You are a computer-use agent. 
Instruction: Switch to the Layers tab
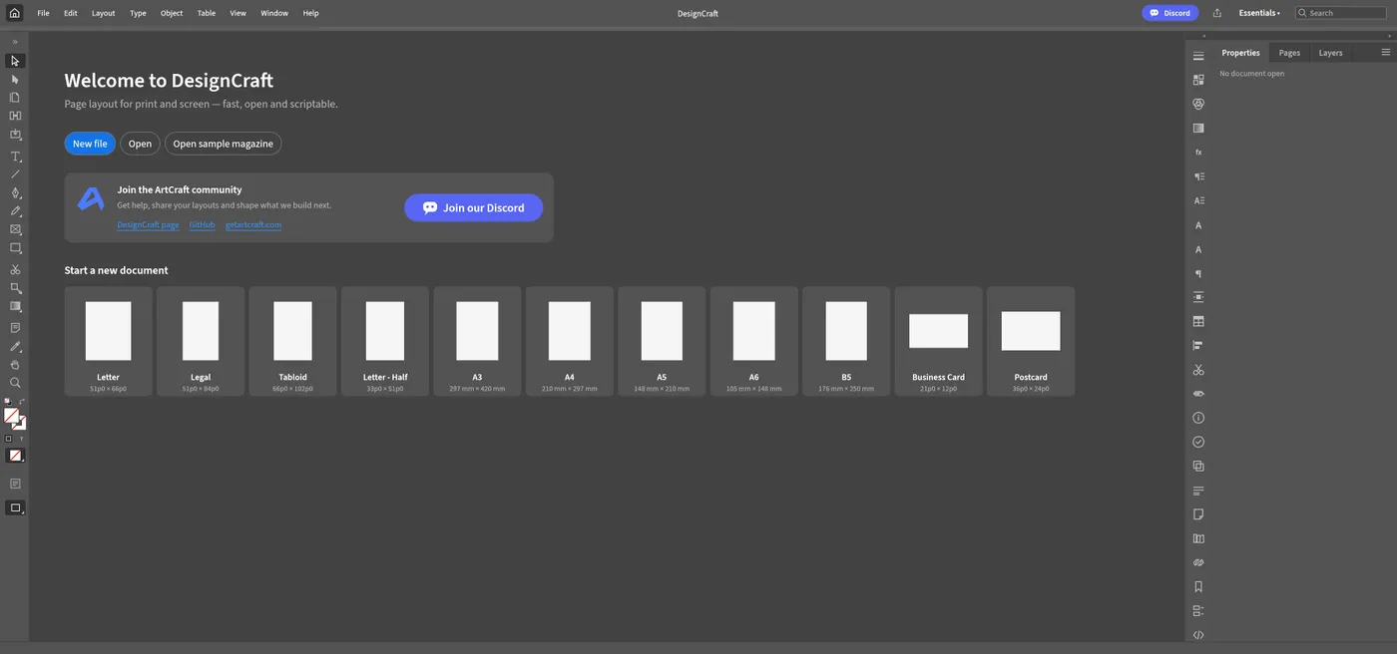point(1330,53)
